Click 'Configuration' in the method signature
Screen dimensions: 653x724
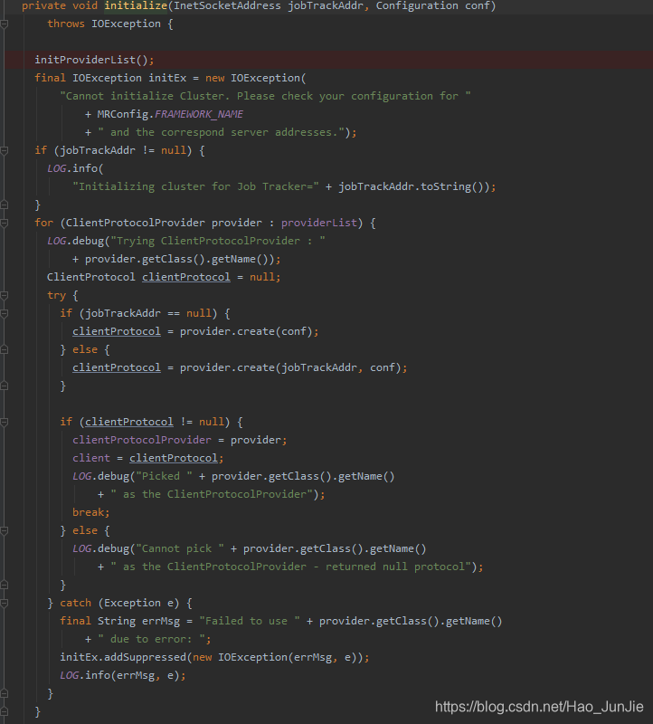pyautogui.click(x=417, y=5)
